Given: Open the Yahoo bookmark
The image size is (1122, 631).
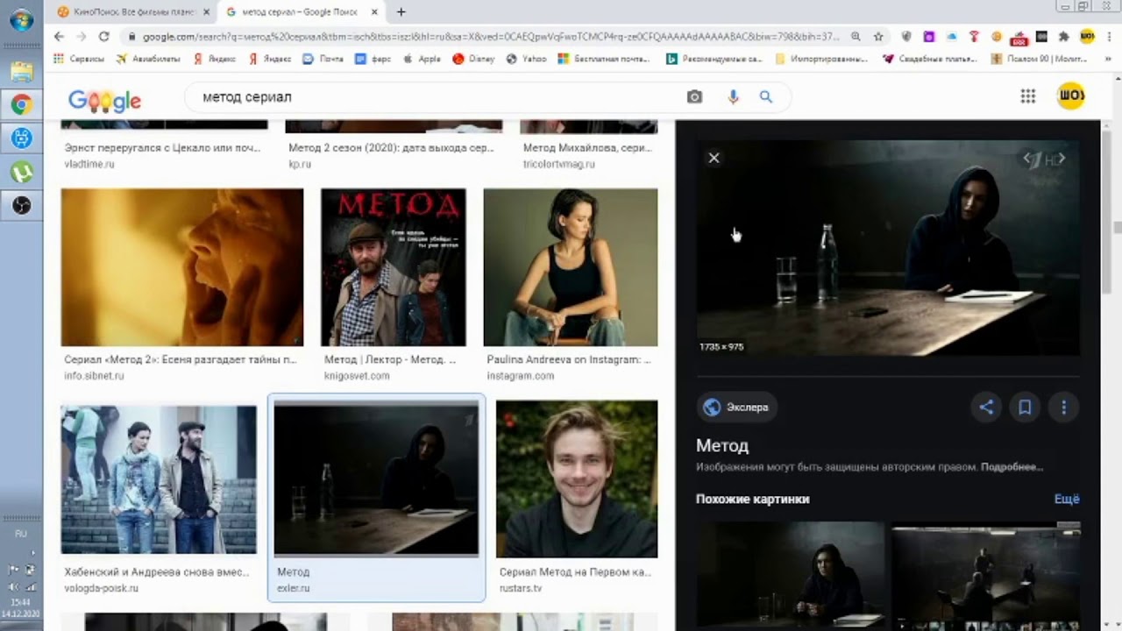Looking at the screenshot, I should (527, 59).
